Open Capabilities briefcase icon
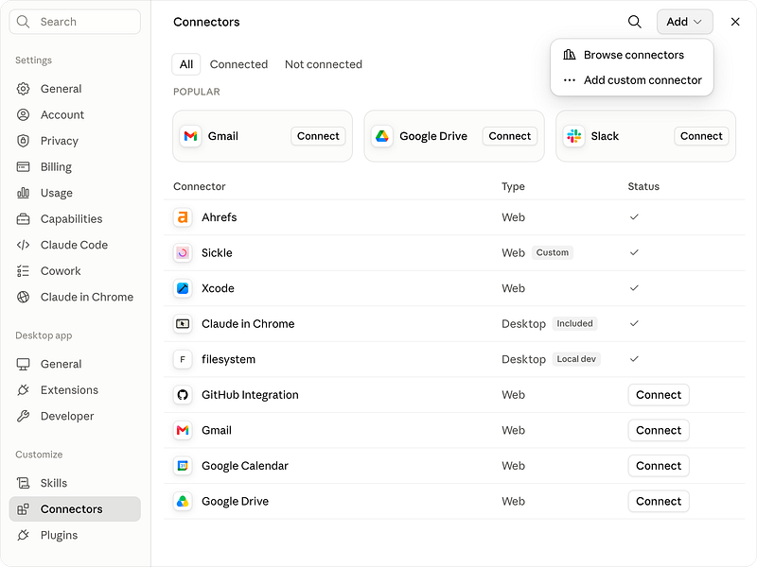This screenshot has height=567, width=757. (23, 219)
